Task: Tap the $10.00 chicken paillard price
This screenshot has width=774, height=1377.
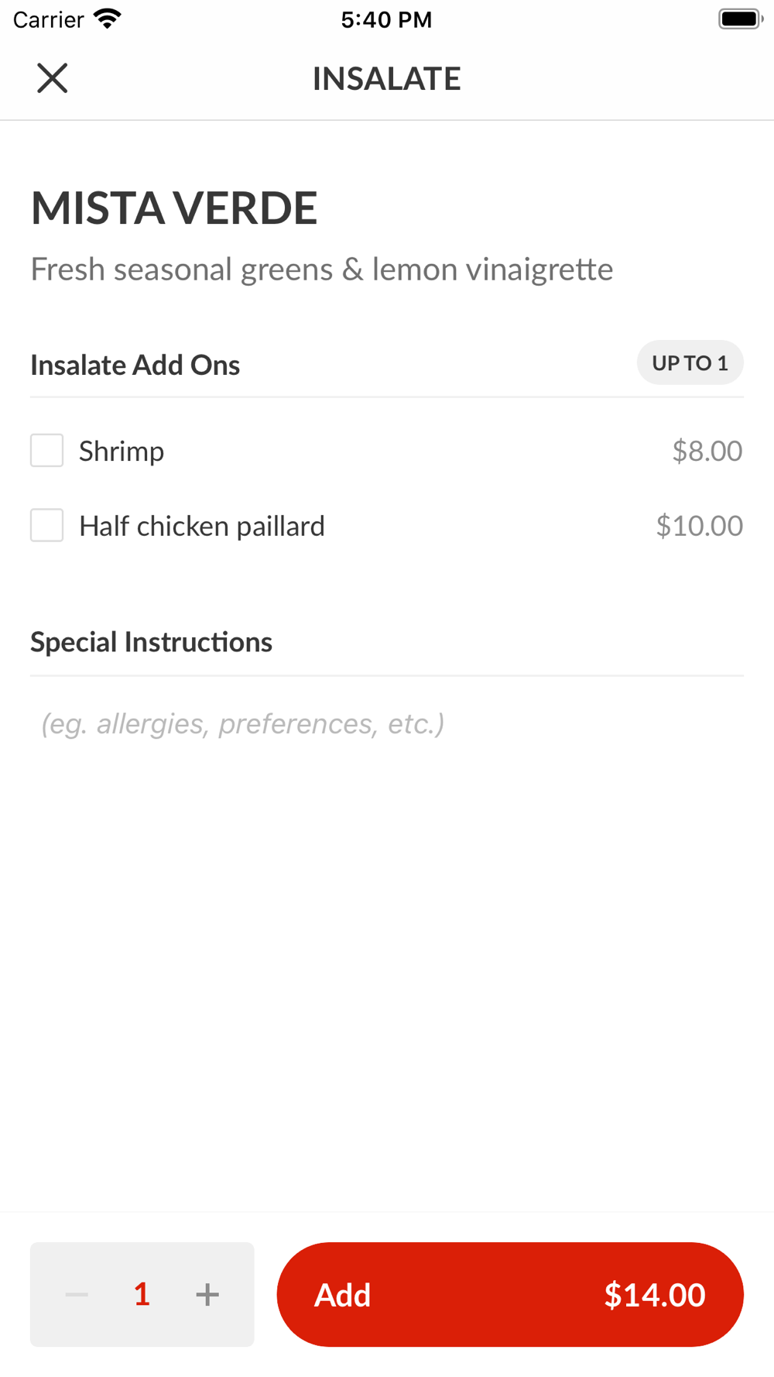Action: [699, 526]
